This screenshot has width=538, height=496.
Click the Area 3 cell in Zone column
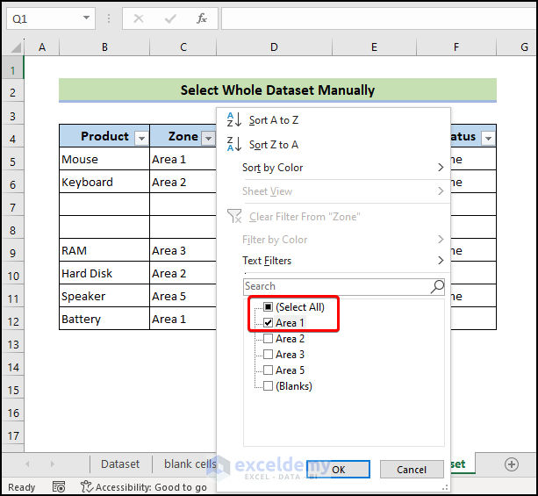tap(183, 250)
